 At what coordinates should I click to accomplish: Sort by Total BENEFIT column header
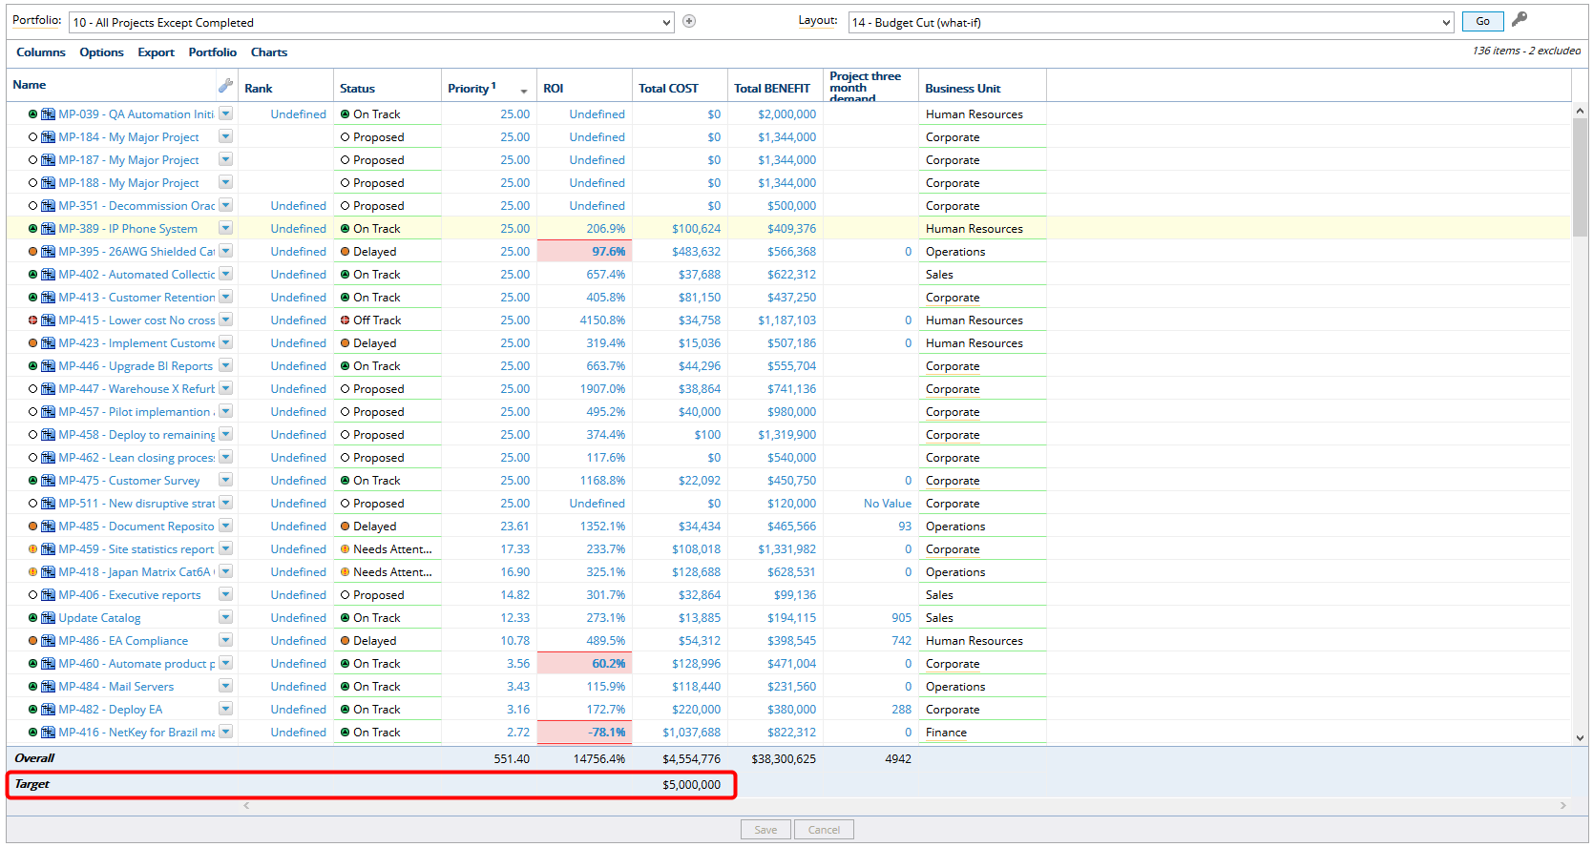point(772,89)
